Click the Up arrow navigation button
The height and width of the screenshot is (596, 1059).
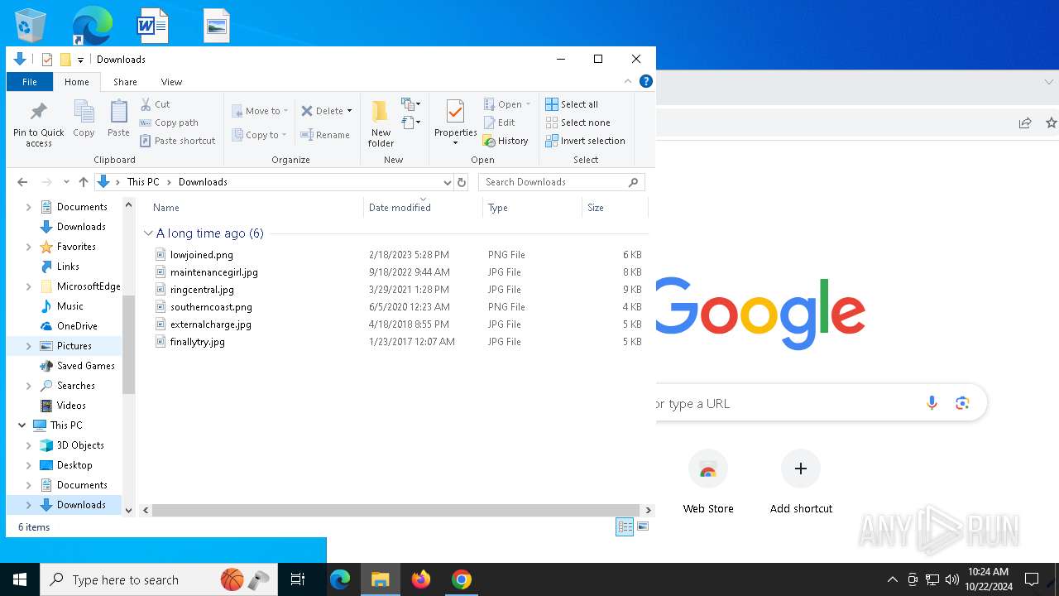point(84,182)
